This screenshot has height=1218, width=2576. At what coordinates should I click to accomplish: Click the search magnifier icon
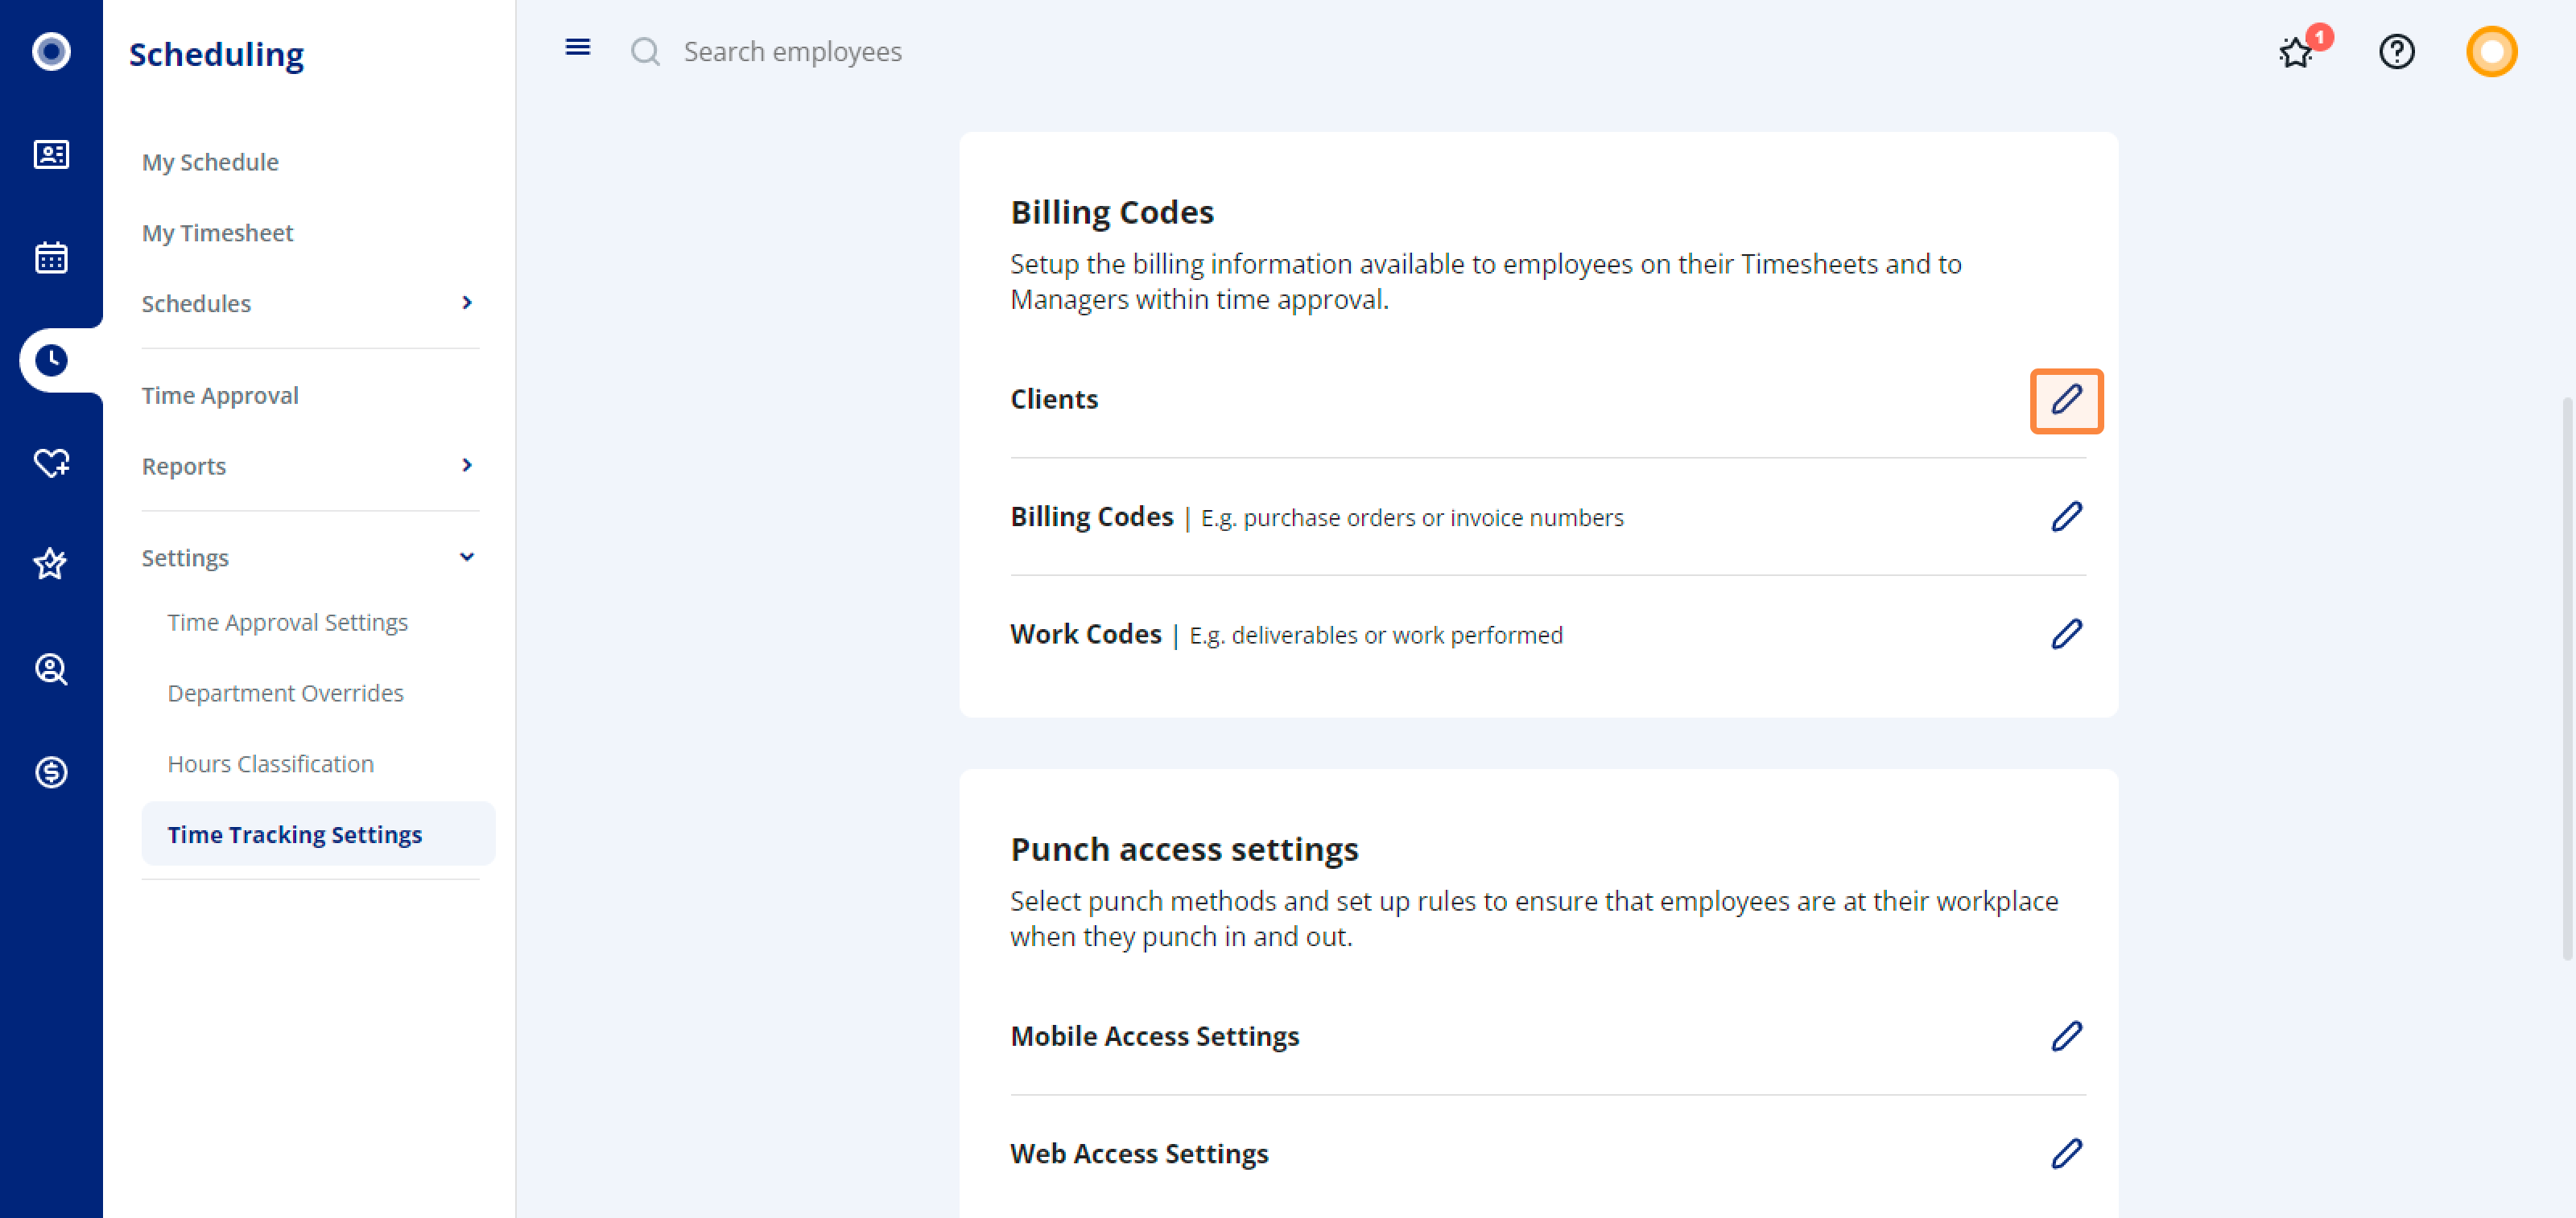[646, 51]
